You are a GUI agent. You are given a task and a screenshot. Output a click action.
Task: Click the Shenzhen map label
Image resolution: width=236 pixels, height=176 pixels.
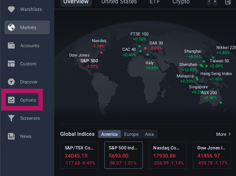coord(188,64)
